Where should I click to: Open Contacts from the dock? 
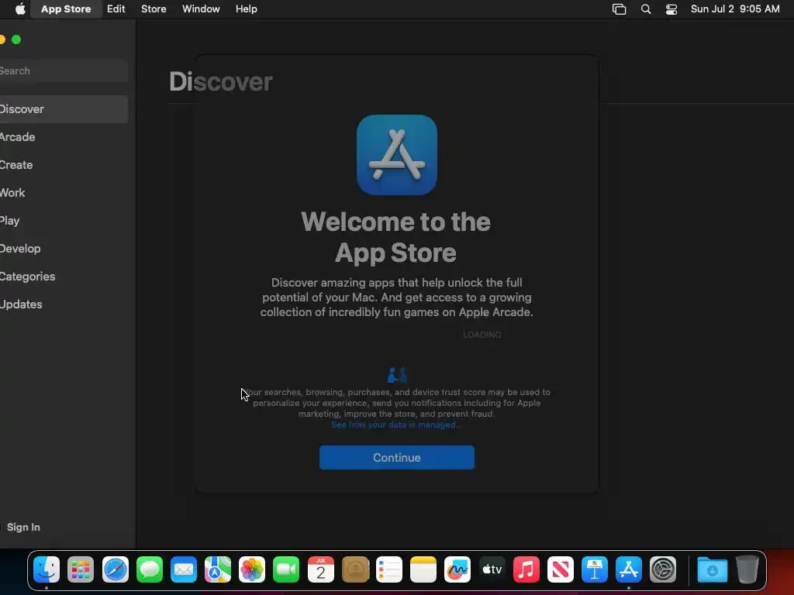[x=355, y=569]
